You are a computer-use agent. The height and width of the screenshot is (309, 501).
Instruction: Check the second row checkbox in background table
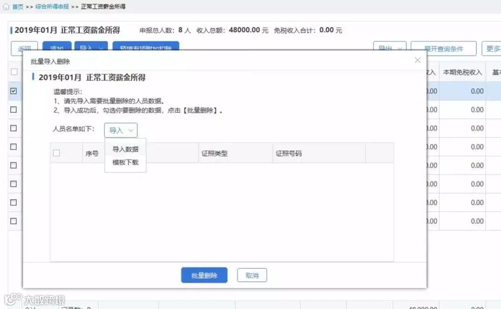click(x=13, y=109)
